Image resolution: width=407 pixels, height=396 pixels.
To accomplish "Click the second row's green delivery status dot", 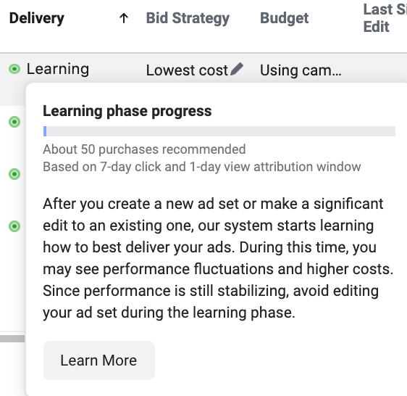I will [x=14, y=122].
